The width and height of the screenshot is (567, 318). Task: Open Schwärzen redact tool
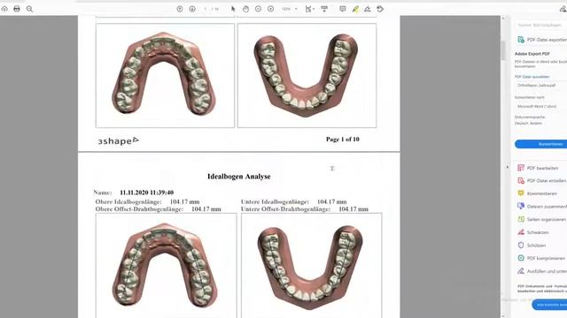point(533,232)
